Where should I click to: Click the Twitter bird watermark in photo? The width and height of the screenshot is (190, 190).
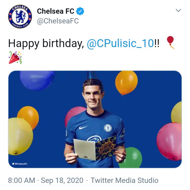click(13, 164)
